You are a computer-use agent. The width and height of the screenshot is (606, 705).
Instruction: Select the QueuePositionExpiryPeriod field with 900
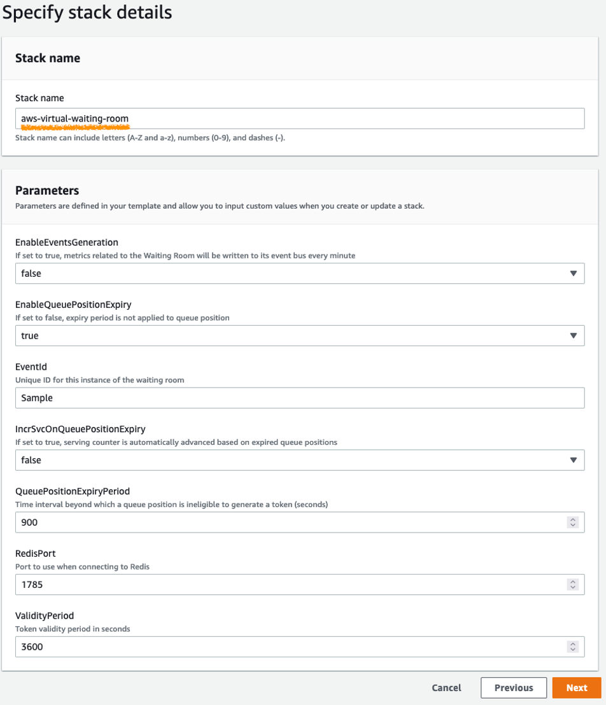[286, 522]
